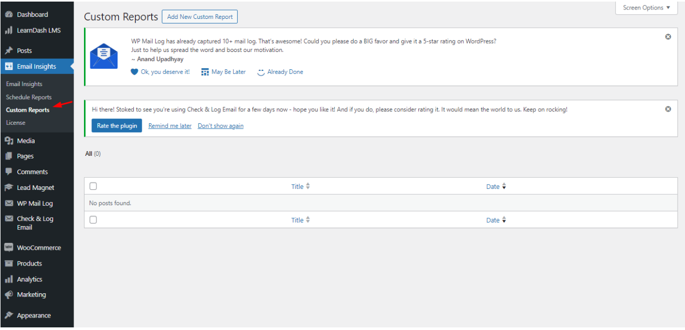685x330 pixels.
Task: Click the No posts found. table text
Action: [110, 203]
